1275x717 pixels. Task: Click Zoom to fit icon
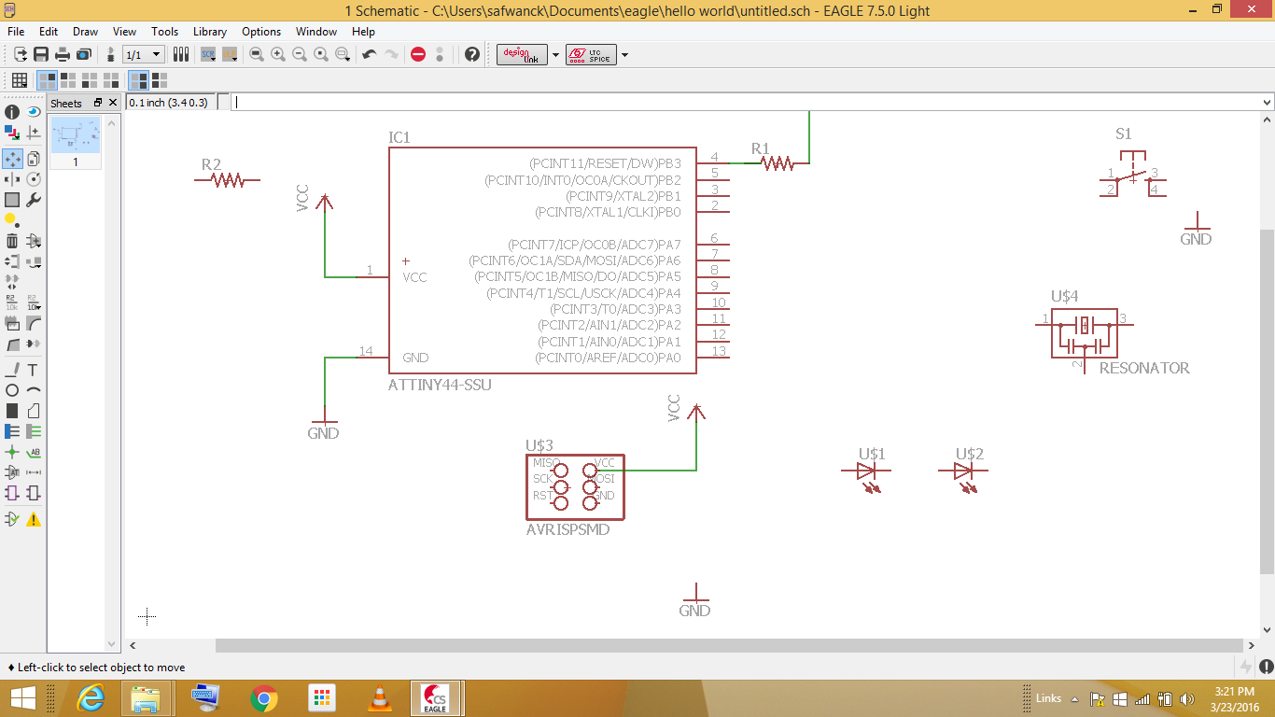pos(257,54)
